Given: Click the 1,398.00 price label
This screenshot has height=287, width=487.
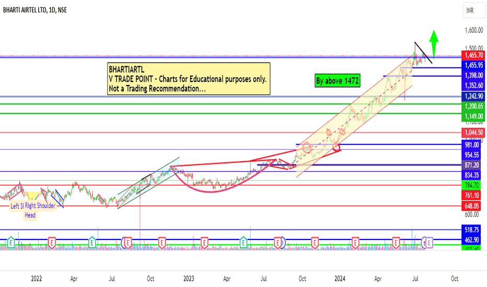Looking at the screenshot, I should [473, 75].
